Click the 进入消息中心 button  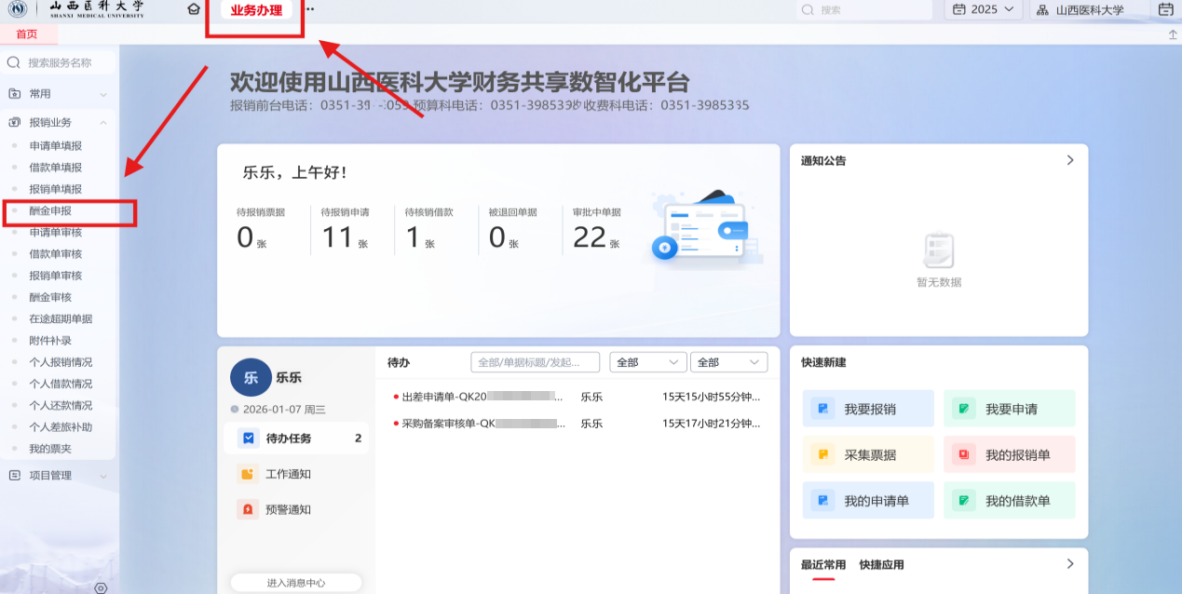coord(296,583)
